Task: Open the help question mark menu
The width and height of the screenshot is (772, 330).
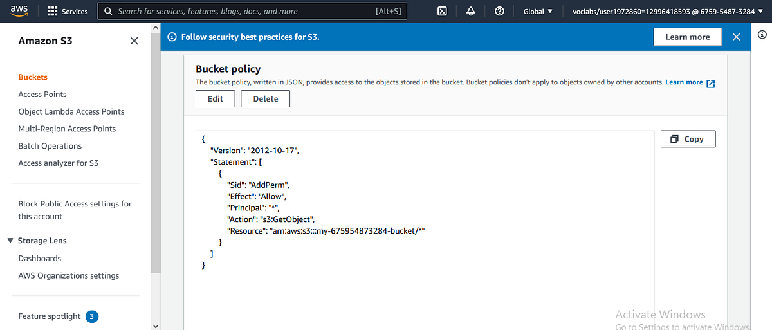Action: click(499, 11)
